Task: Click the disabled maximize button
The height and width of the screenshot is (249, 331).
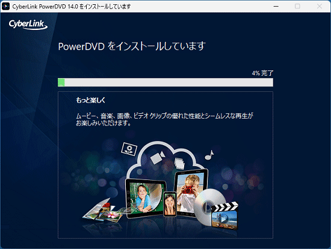Action: 297,7
